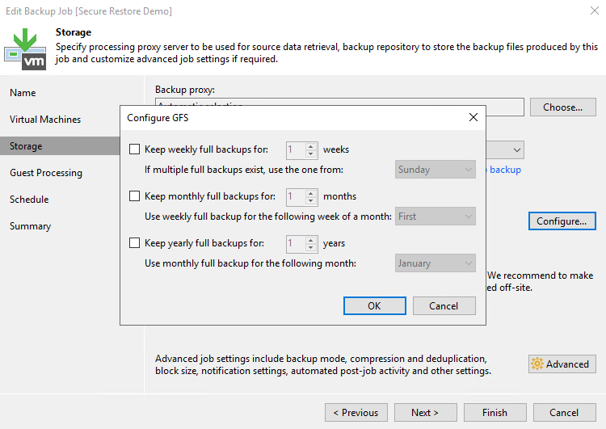Screen dimensions: 606x429
Task: Open the January month dropdown
Action: [436, 263]
